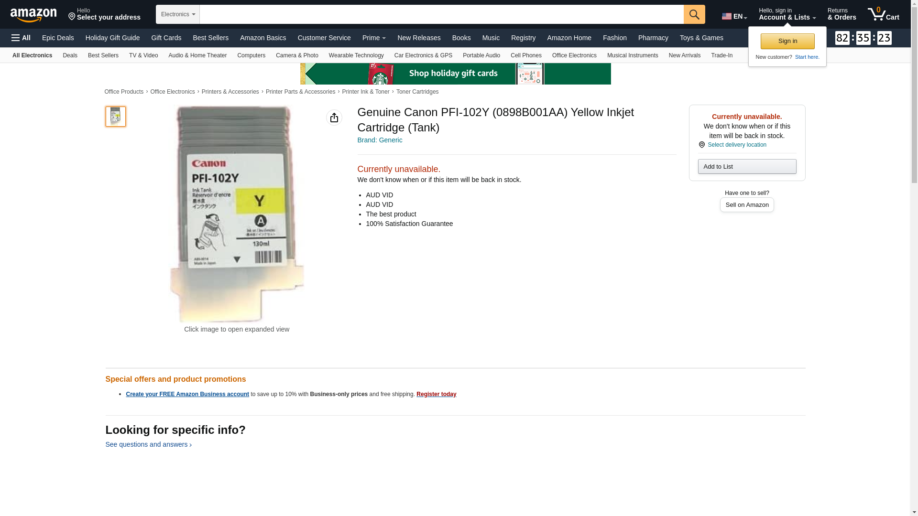Click the share icon beside product image

(334, 118)
